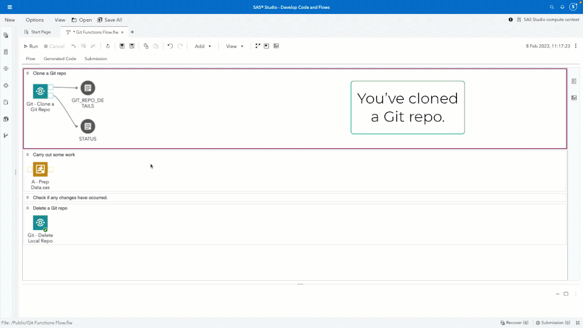Click the Save As toolbar icon
Screen dimensions: 583x328
click(x=132, y=46)
